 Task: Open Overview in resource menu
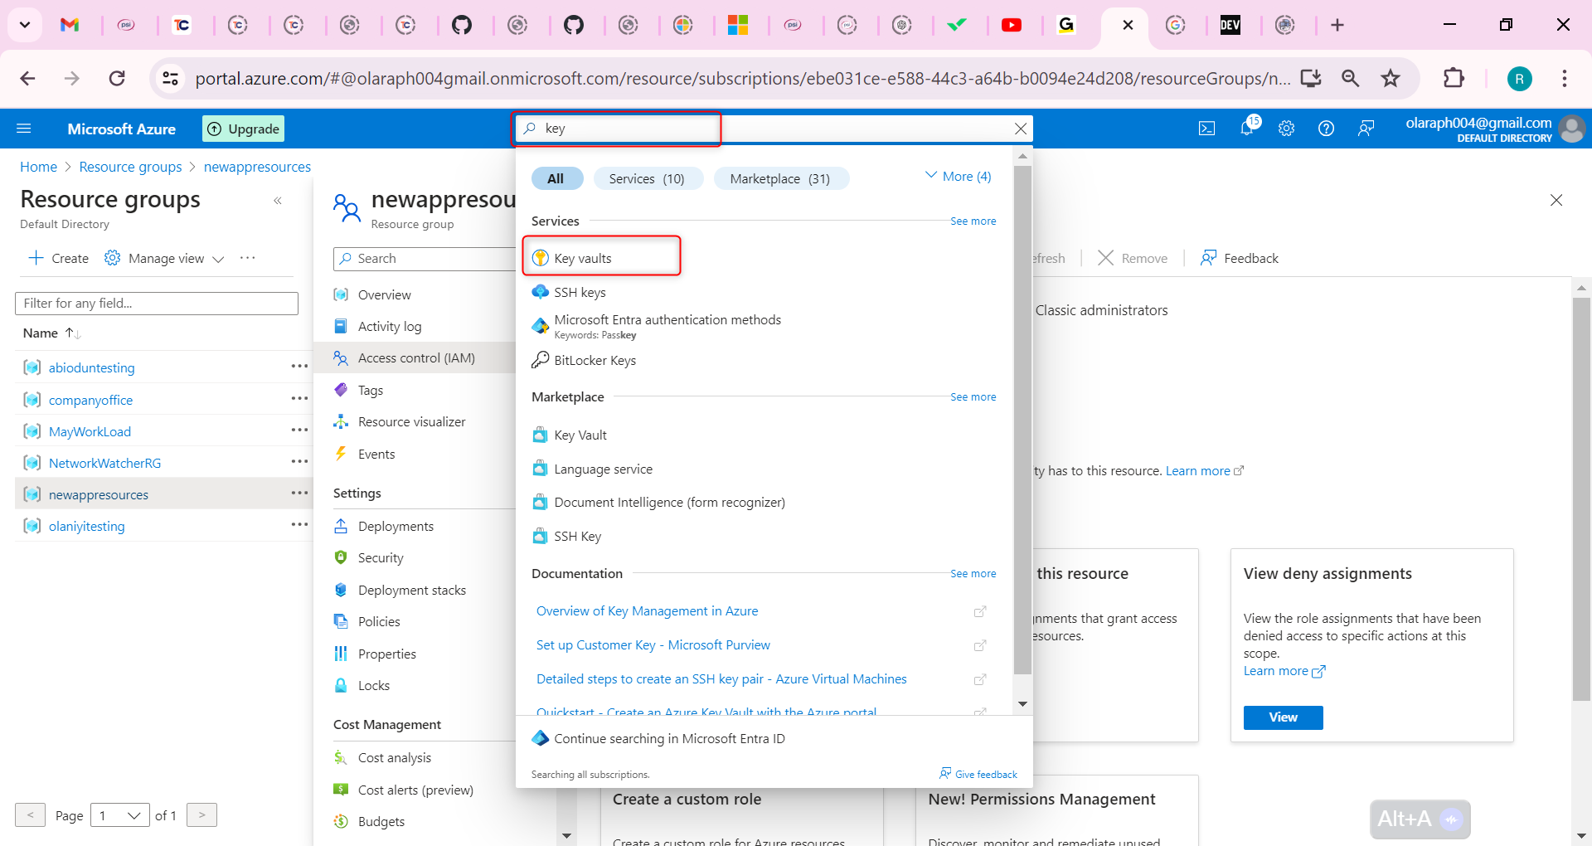(384, 294)
